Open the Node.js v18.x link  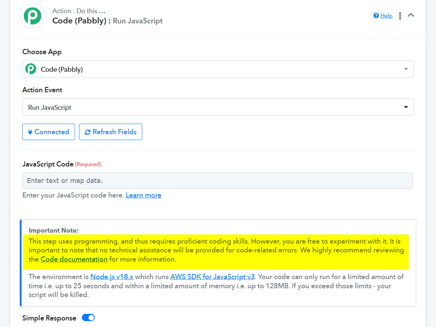112,277
